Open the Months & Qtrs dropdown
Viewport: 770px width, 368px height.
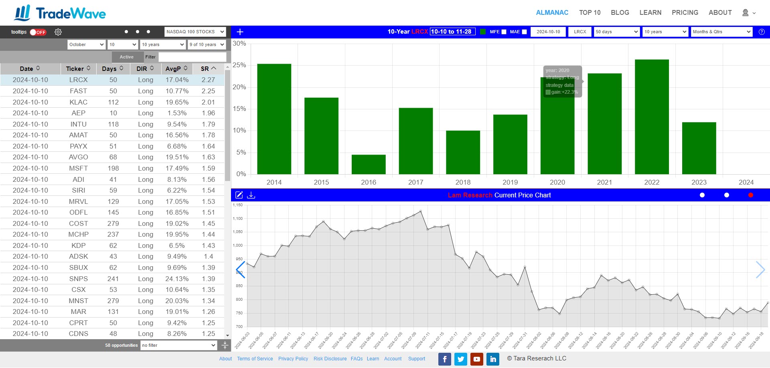(x=721, y=32)
